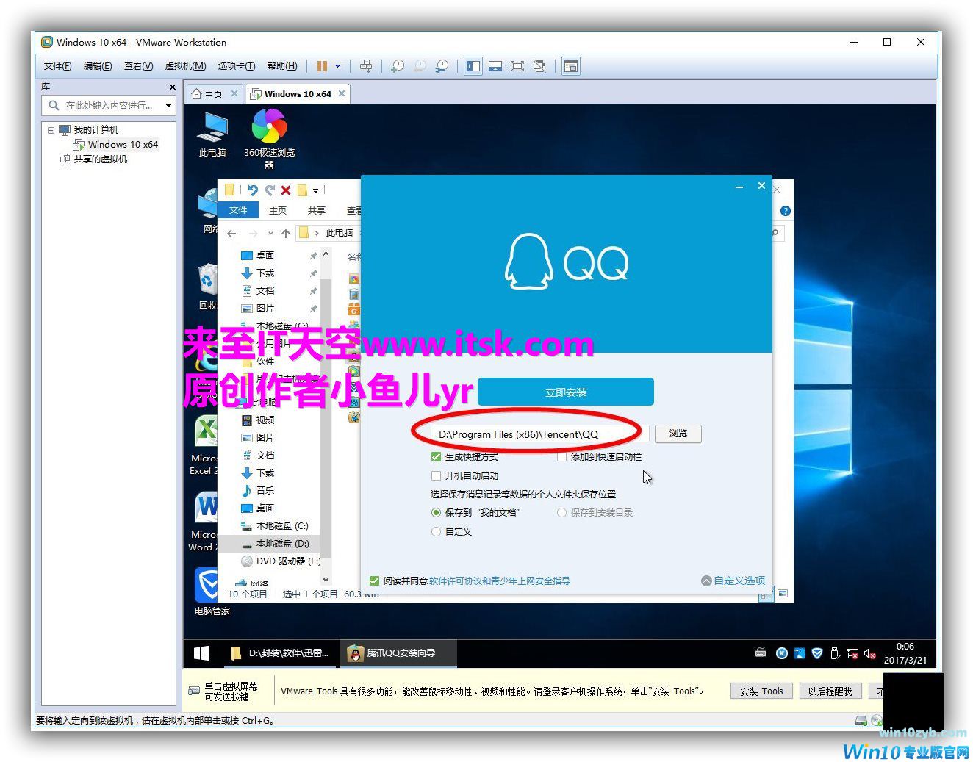Open the 查看(V) menu
973x762 pixels.
coord(138,66)
